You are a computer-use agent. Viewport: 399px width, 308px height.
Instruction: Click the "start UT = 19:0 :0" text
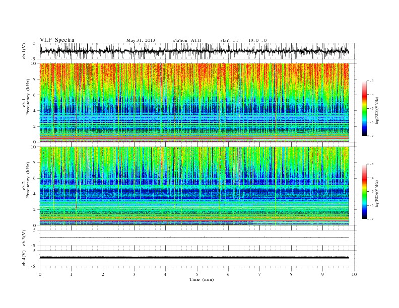[243, 40]
